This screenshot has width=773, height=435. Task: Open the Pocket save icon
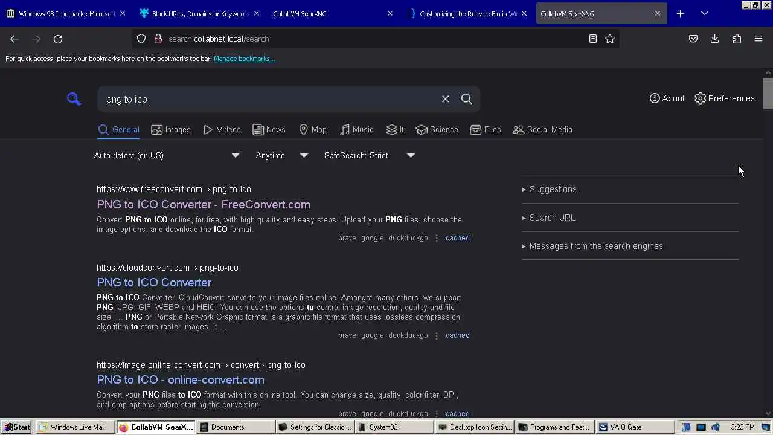click(693, 39)
